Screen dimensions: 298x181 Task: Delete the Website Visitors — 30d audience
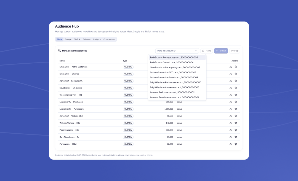coord(236,123)
